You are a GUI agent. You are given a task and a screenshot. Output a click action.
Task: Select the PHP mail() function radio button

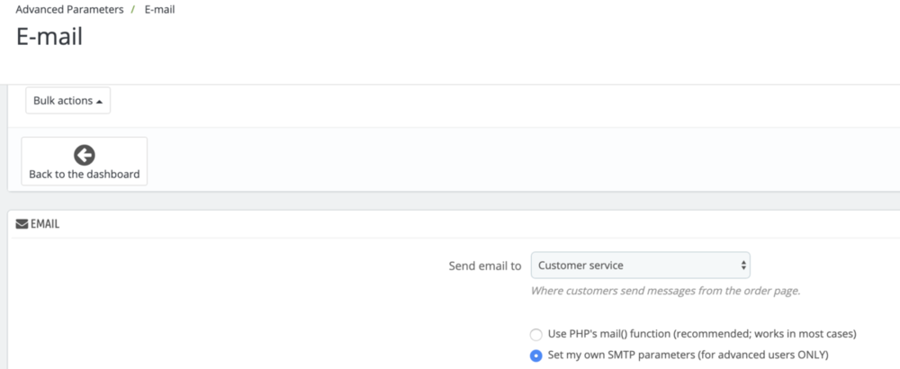pyautogui.click(x=536, y=333)
